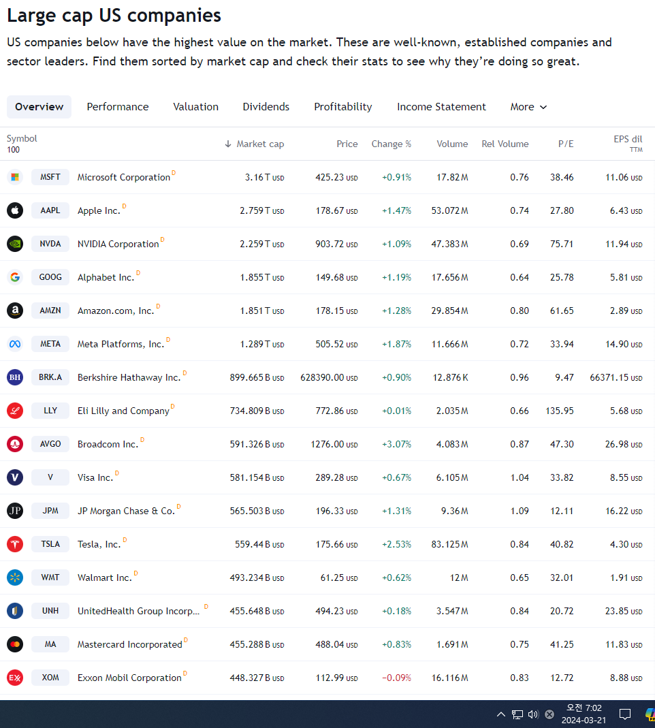Show hidden system tray icons

pos(501,714)
